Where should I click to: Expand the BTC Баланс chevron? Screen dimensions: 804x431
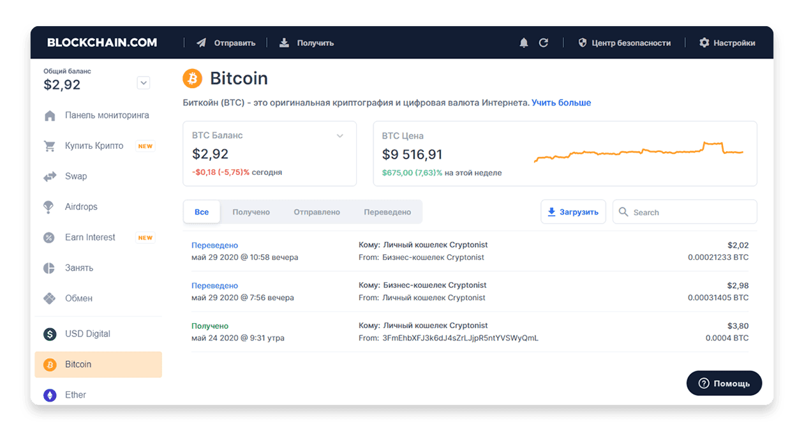point(340,135)
